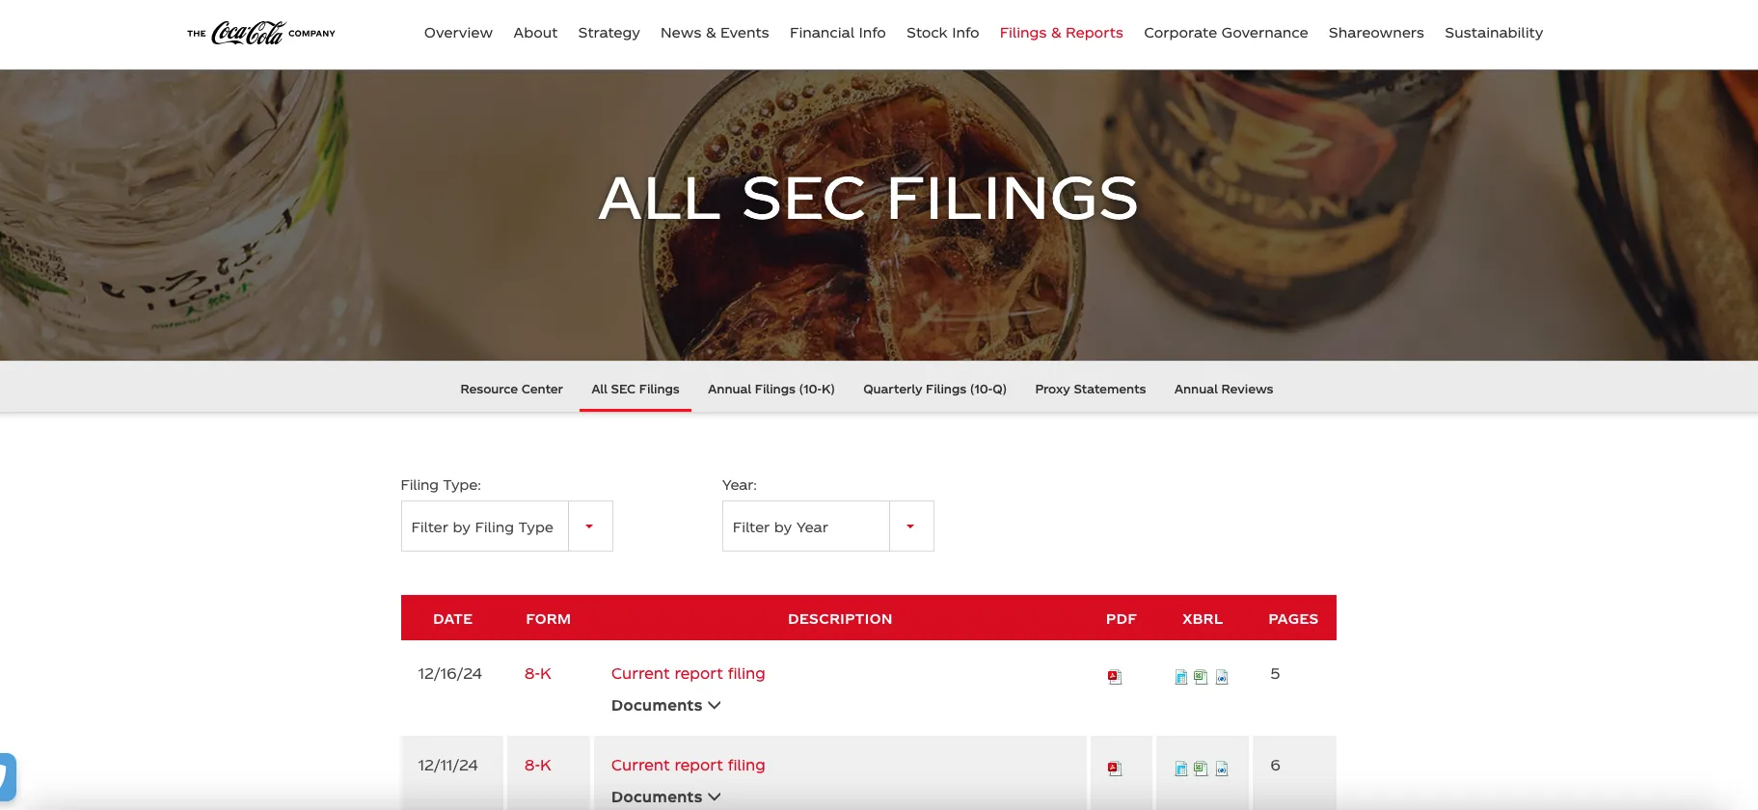Open the blue chat widget at the left edge

coord(8,776)
